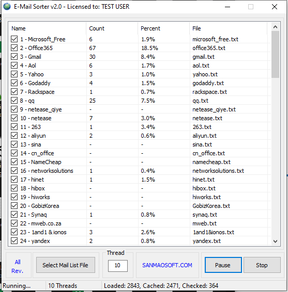The image size is (288, 292).
Task: Click the Loaded: 2843 status bar text
Action: click(122, 285)
